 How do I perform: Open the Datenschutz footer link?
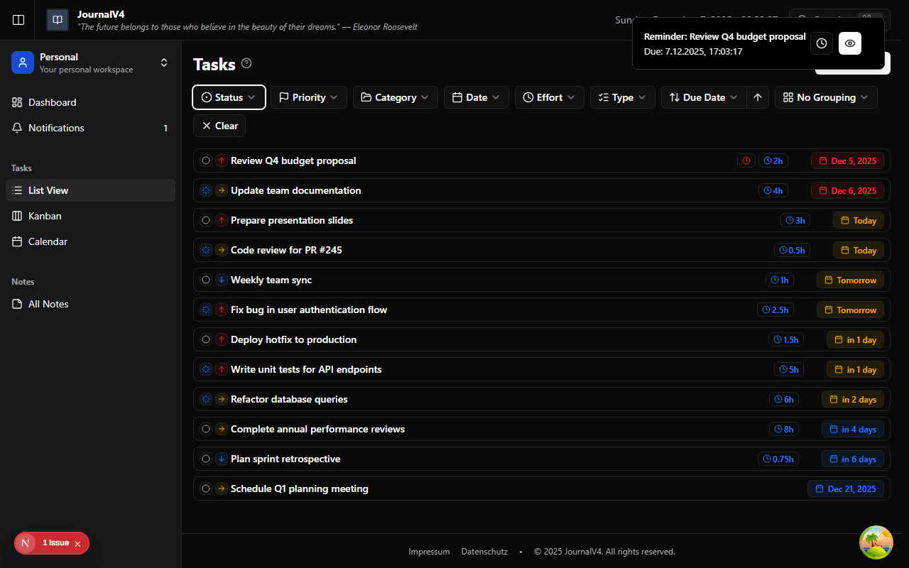tap(484, 551)
